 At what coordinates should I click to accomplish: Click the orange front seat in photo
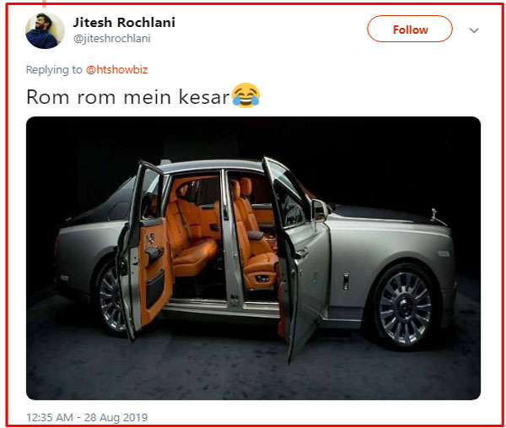(255, 244)
